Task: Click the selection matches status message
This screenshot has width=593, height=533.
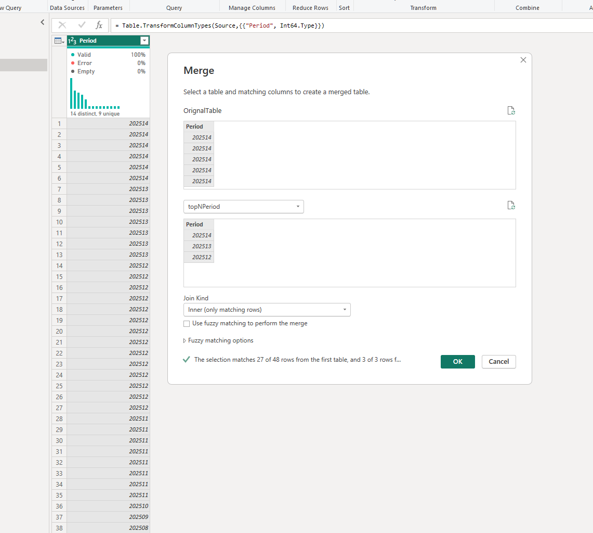Action: [297, 360]
